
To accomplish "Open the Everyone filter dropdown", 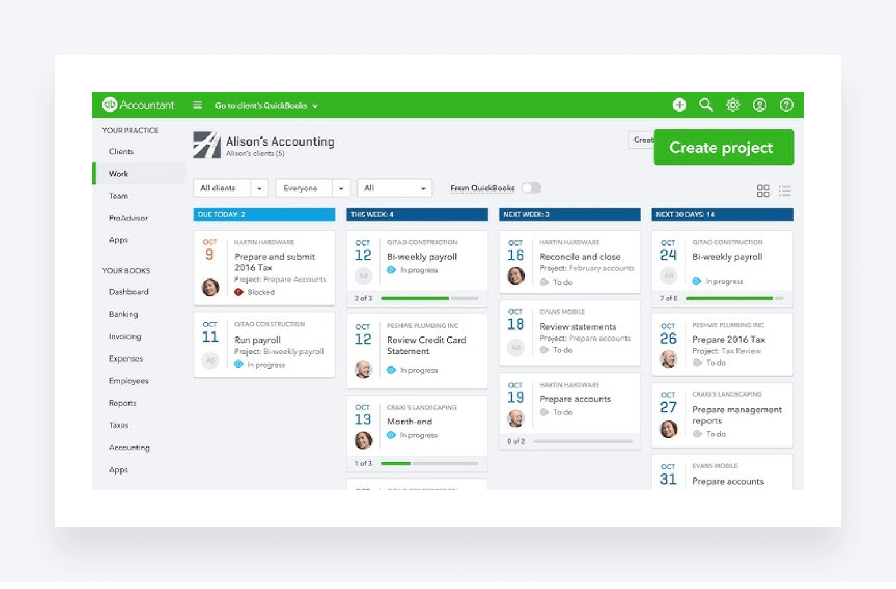I will coord(313,188).
